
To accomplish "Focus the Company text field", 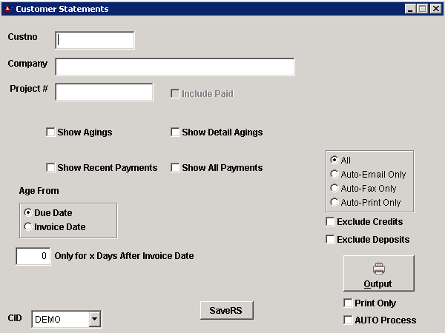I will point(174,67).
